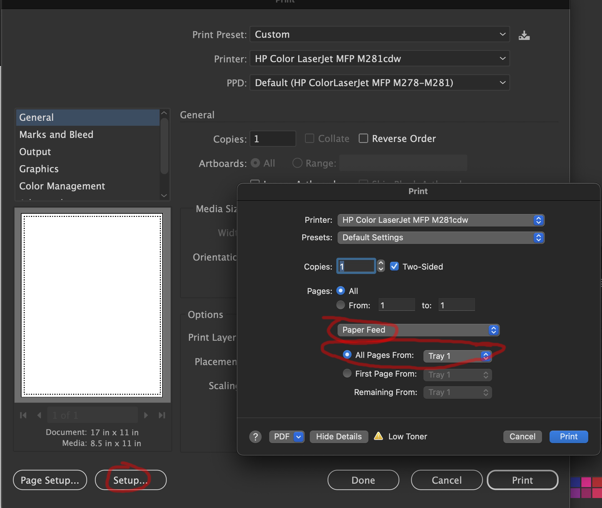Jump to last artboard with last-page arrow
Image resolution: width=602 pixels, height=508 pixels.
[162, 415]
